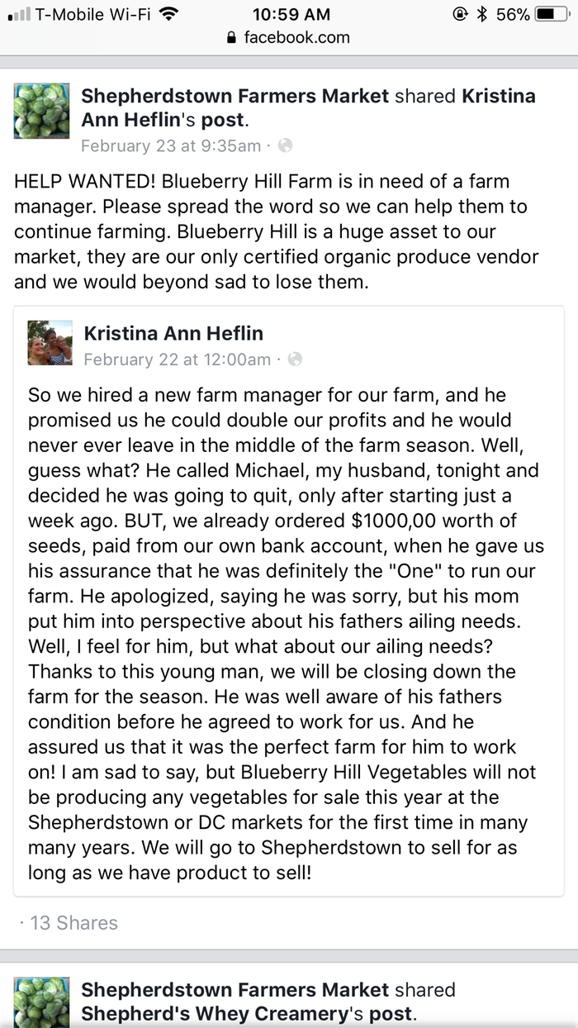The image size is (578, 1028).
Task: Tap the cellular signal bars
Action: 18,15
